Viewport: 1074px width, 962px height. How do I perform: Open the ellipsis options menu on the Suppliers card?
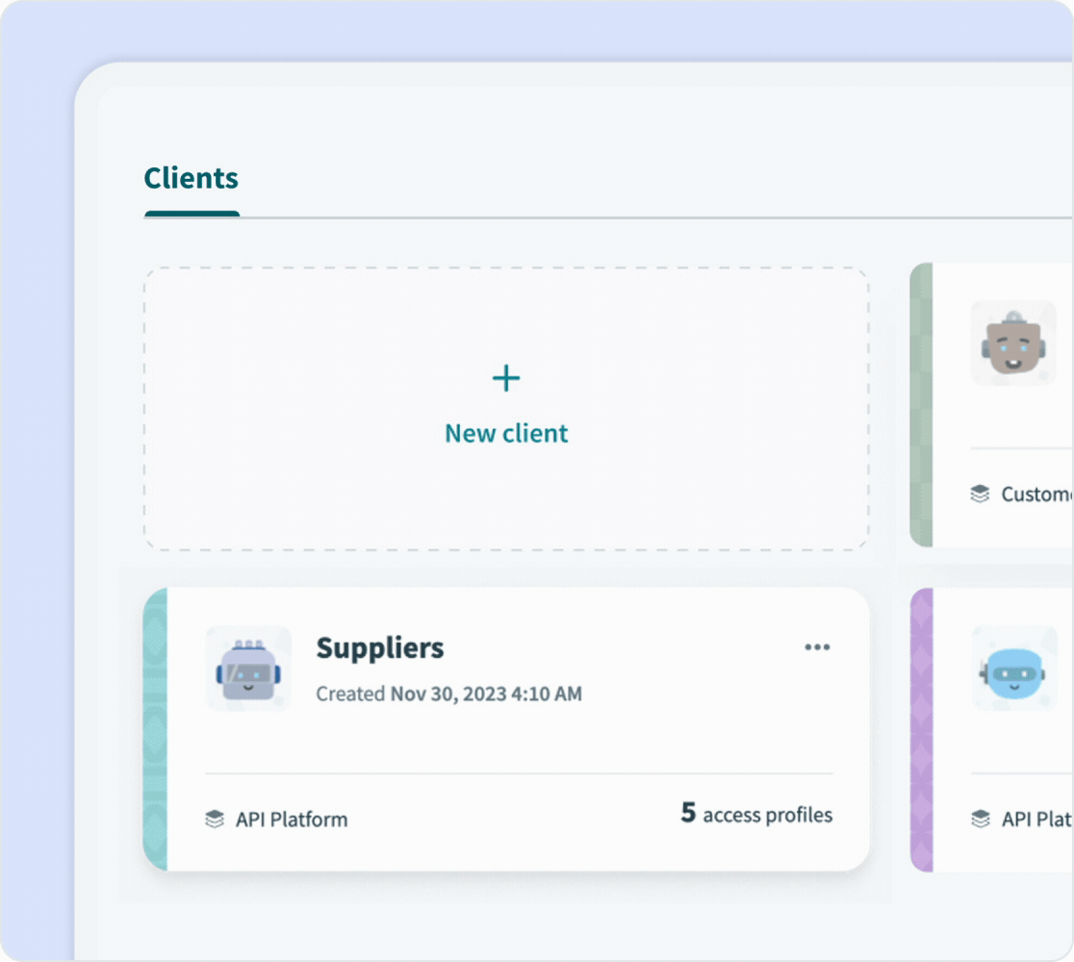click(818, 646)
